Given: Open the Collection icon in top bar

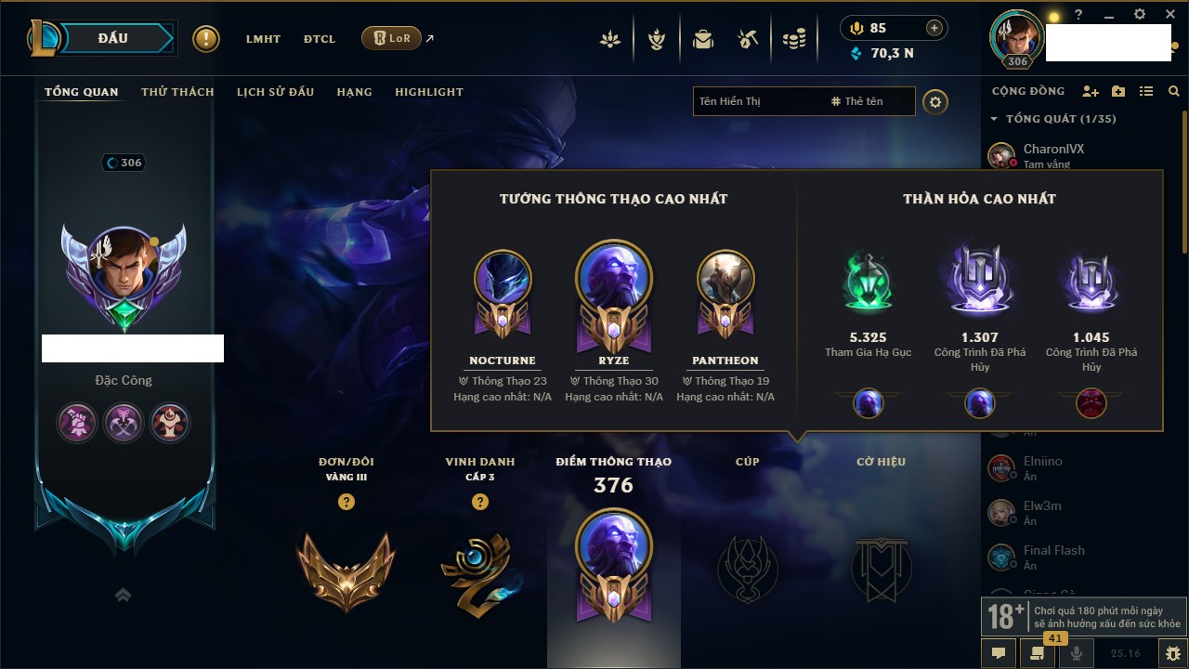Looking at the screenshot, I should (703, 39).
